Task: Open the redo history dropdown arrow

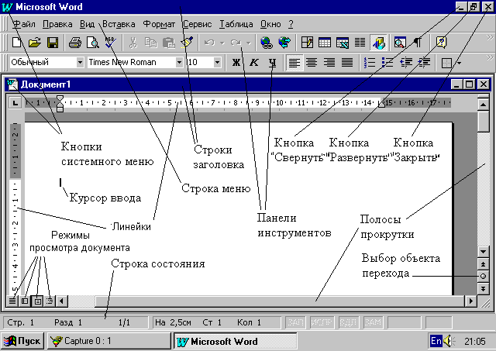Action: coord(249,43)
